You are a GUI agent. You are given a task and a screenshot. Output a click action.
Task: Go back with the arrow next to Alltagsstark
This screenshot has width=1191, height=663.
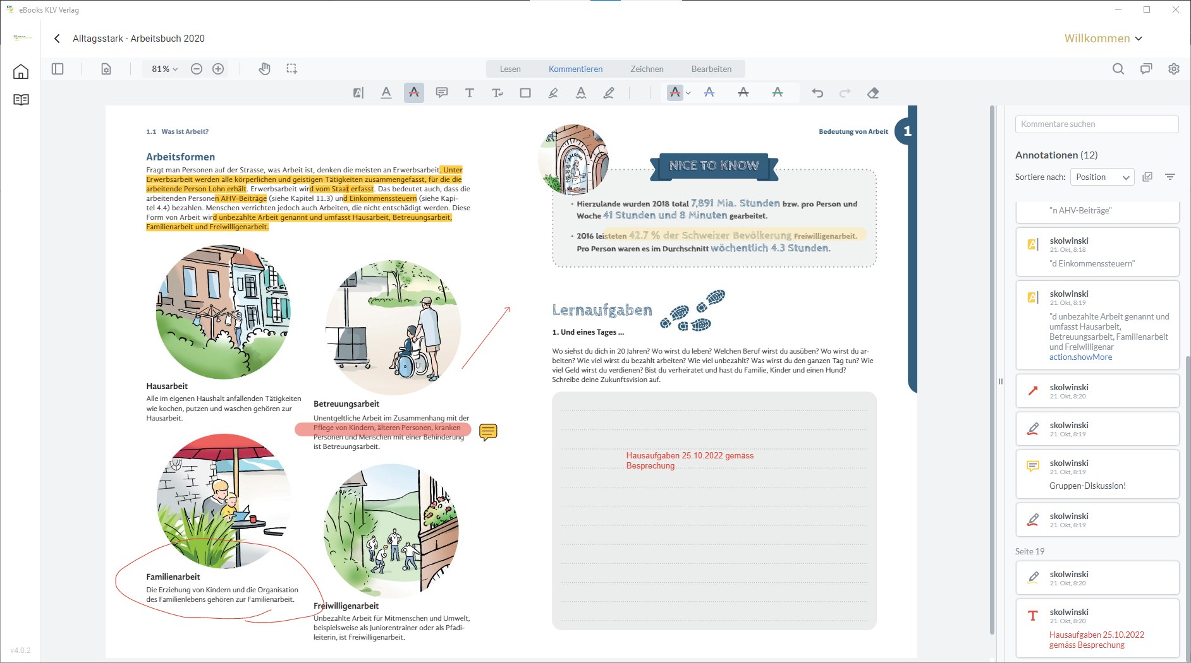[x=57, y=39]
